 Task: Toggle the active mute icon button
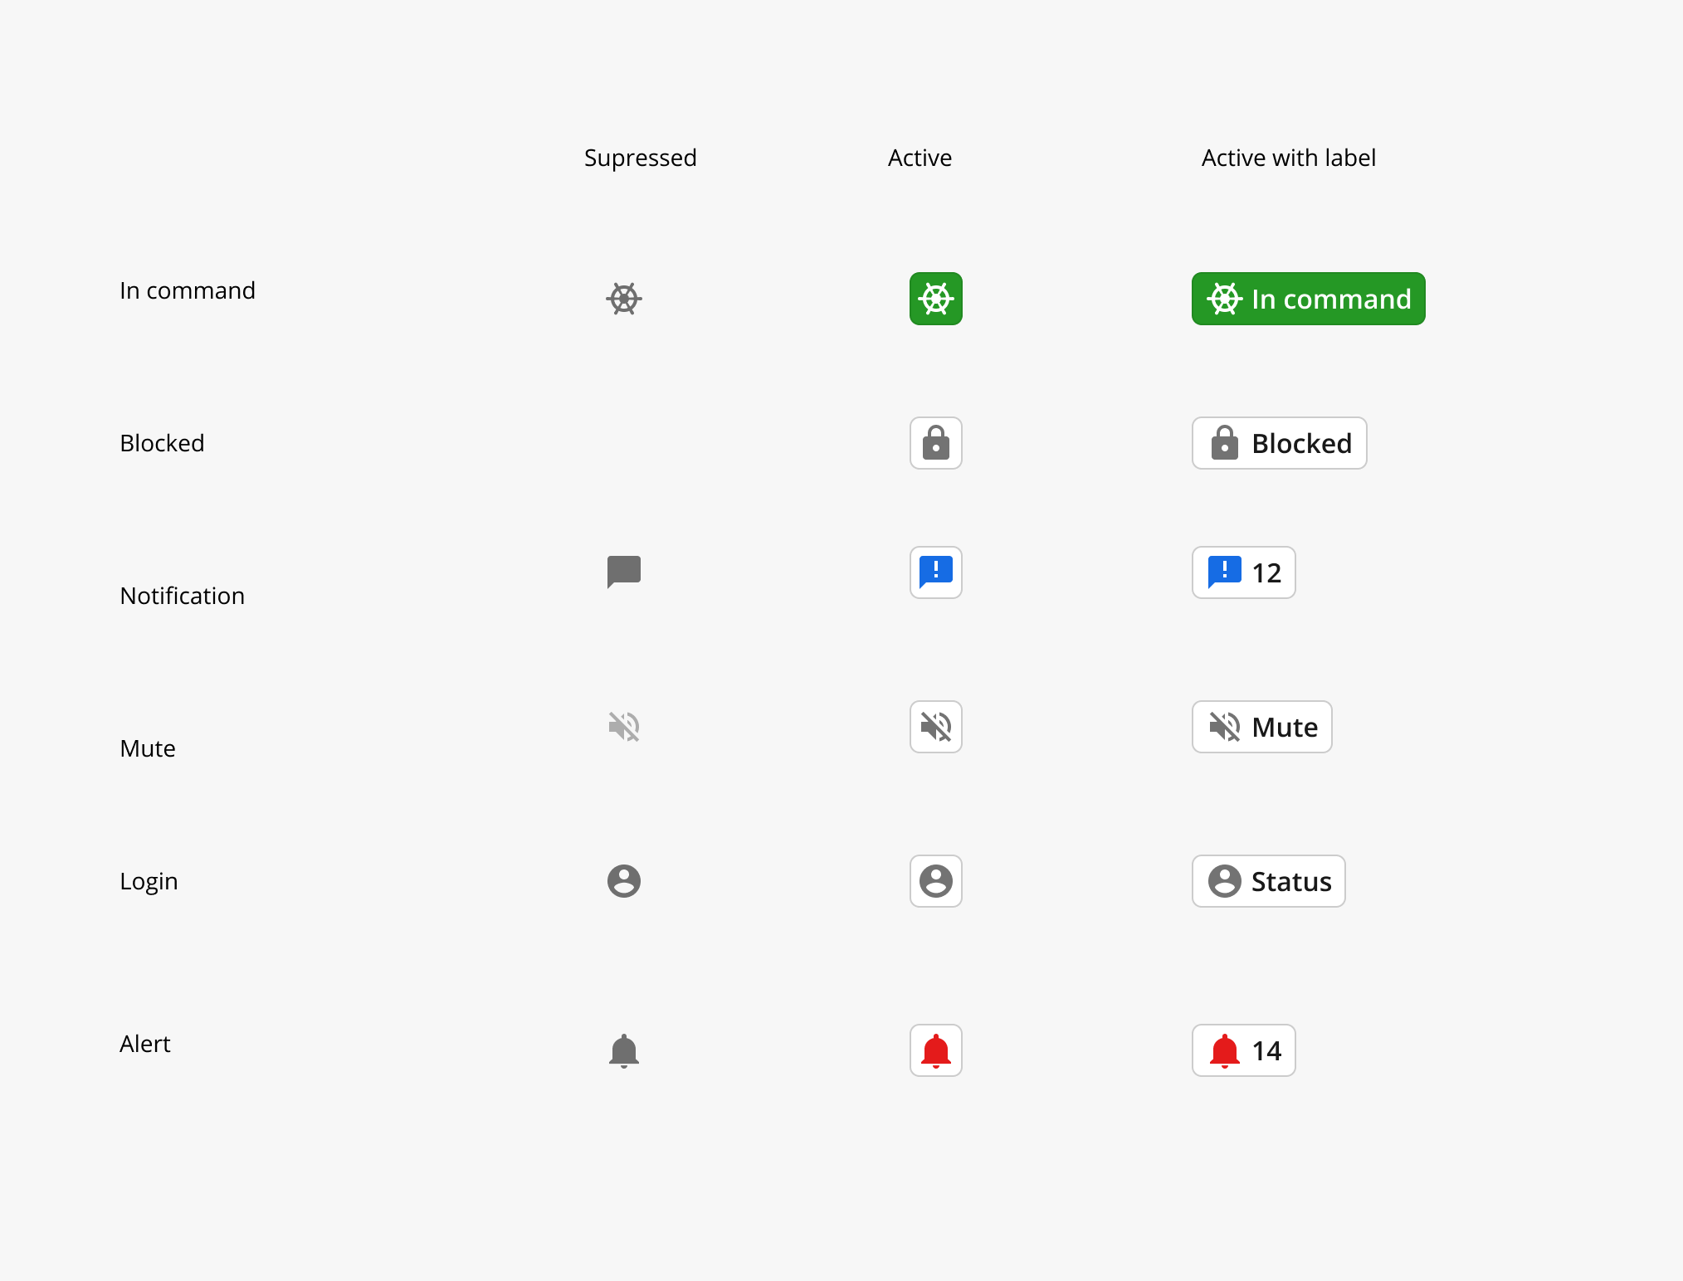click(x=936, y=727)
